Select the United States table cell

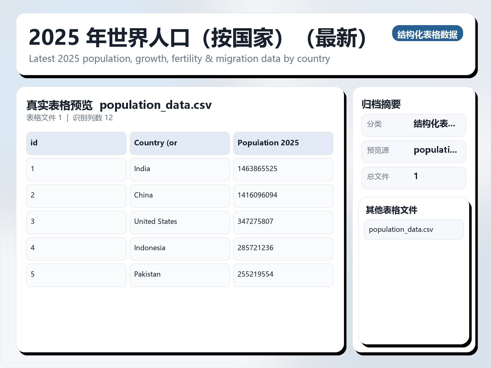pyautogui.click(x=180, y=222)
